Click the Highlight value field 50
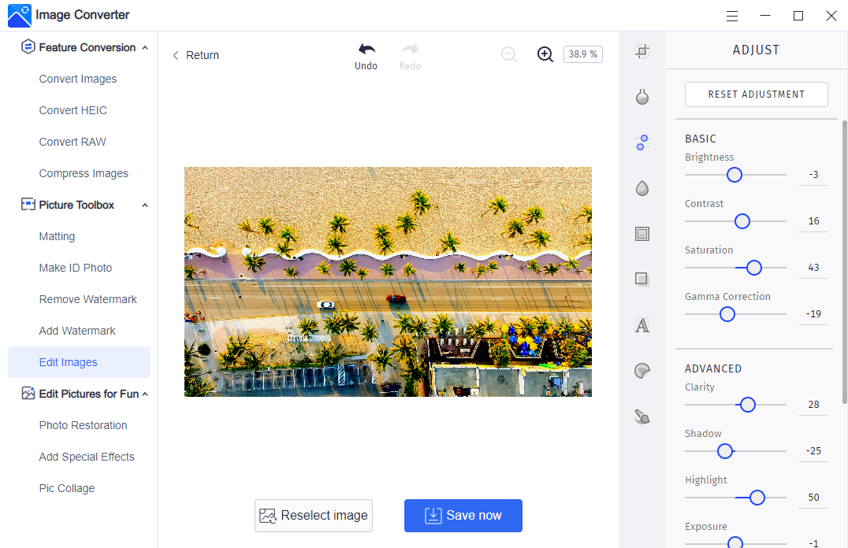Screen dimensions: 848x548 pos(813,498)
